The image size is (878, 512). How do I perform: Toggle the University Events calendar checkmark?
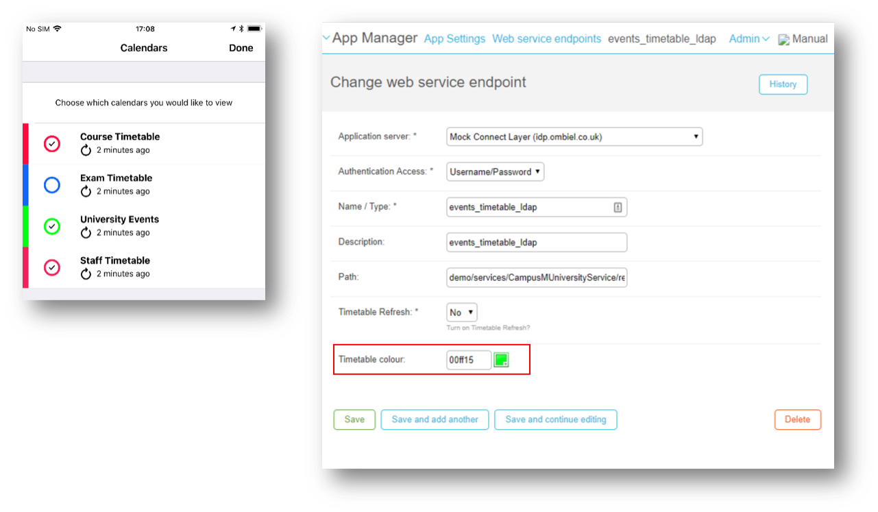tap(52, 225)
